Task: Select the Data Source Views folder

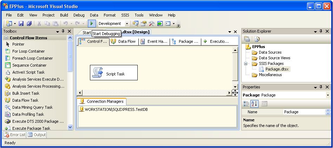Action: (274, 58)
